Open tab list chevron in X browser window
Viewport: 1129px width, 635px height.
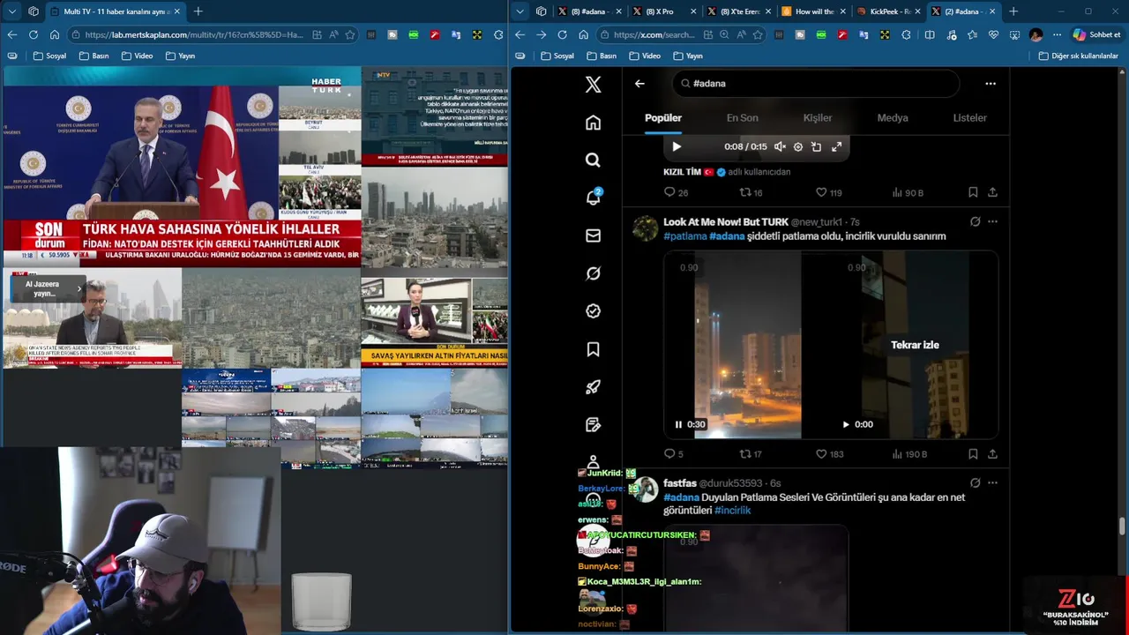point(520,11)
